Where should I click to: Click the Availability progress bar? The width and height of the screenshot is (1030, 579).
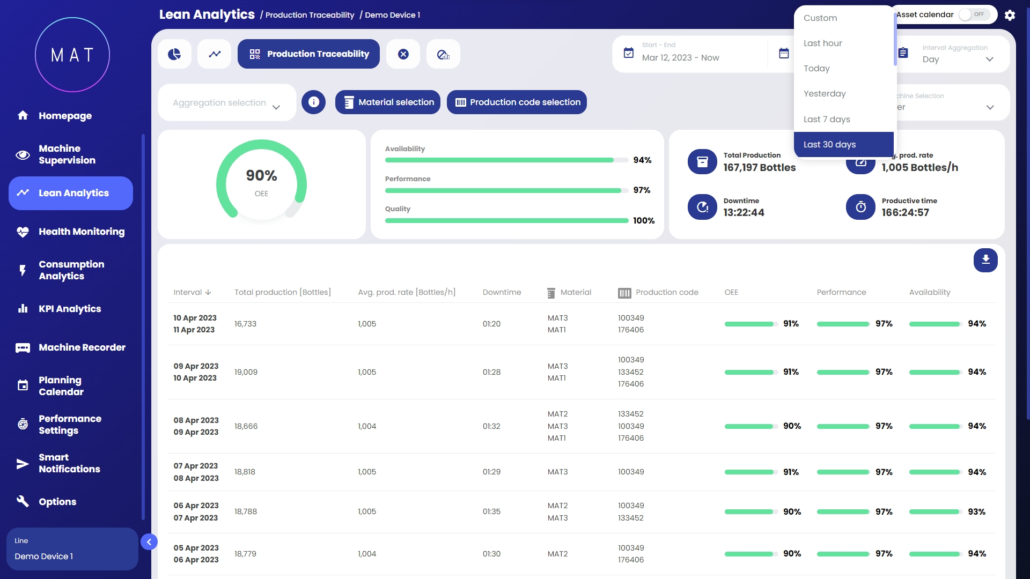coord(506,160)
